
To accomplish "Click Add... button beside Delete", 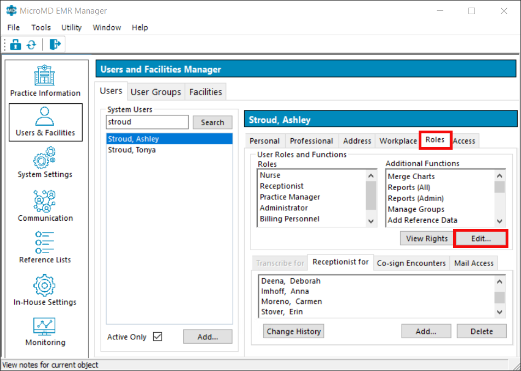I will [426, 331].
